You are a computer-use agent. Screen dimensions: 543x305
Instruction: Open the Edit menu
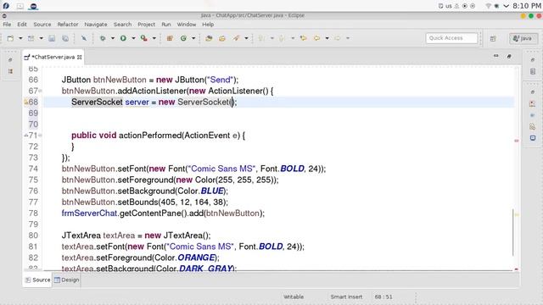tap(22, 25)
